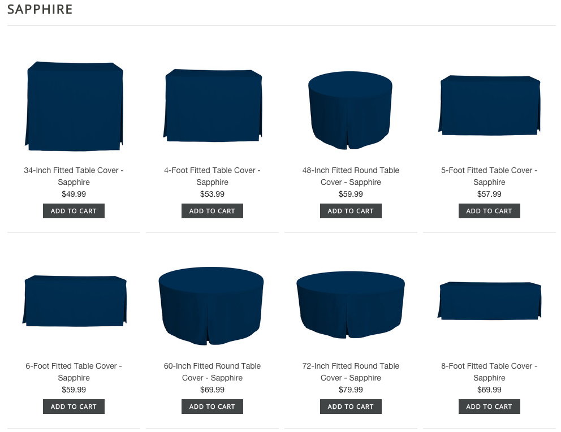The height and width of the screenshot is (432, 561).
Task: Open the 4-Foot Fitted Table Cover product image
Action: coord(213,106)
